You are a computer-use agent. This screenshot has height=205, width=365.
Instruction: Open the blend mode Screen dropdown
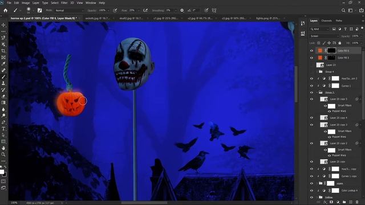click(x=325, y=36)
